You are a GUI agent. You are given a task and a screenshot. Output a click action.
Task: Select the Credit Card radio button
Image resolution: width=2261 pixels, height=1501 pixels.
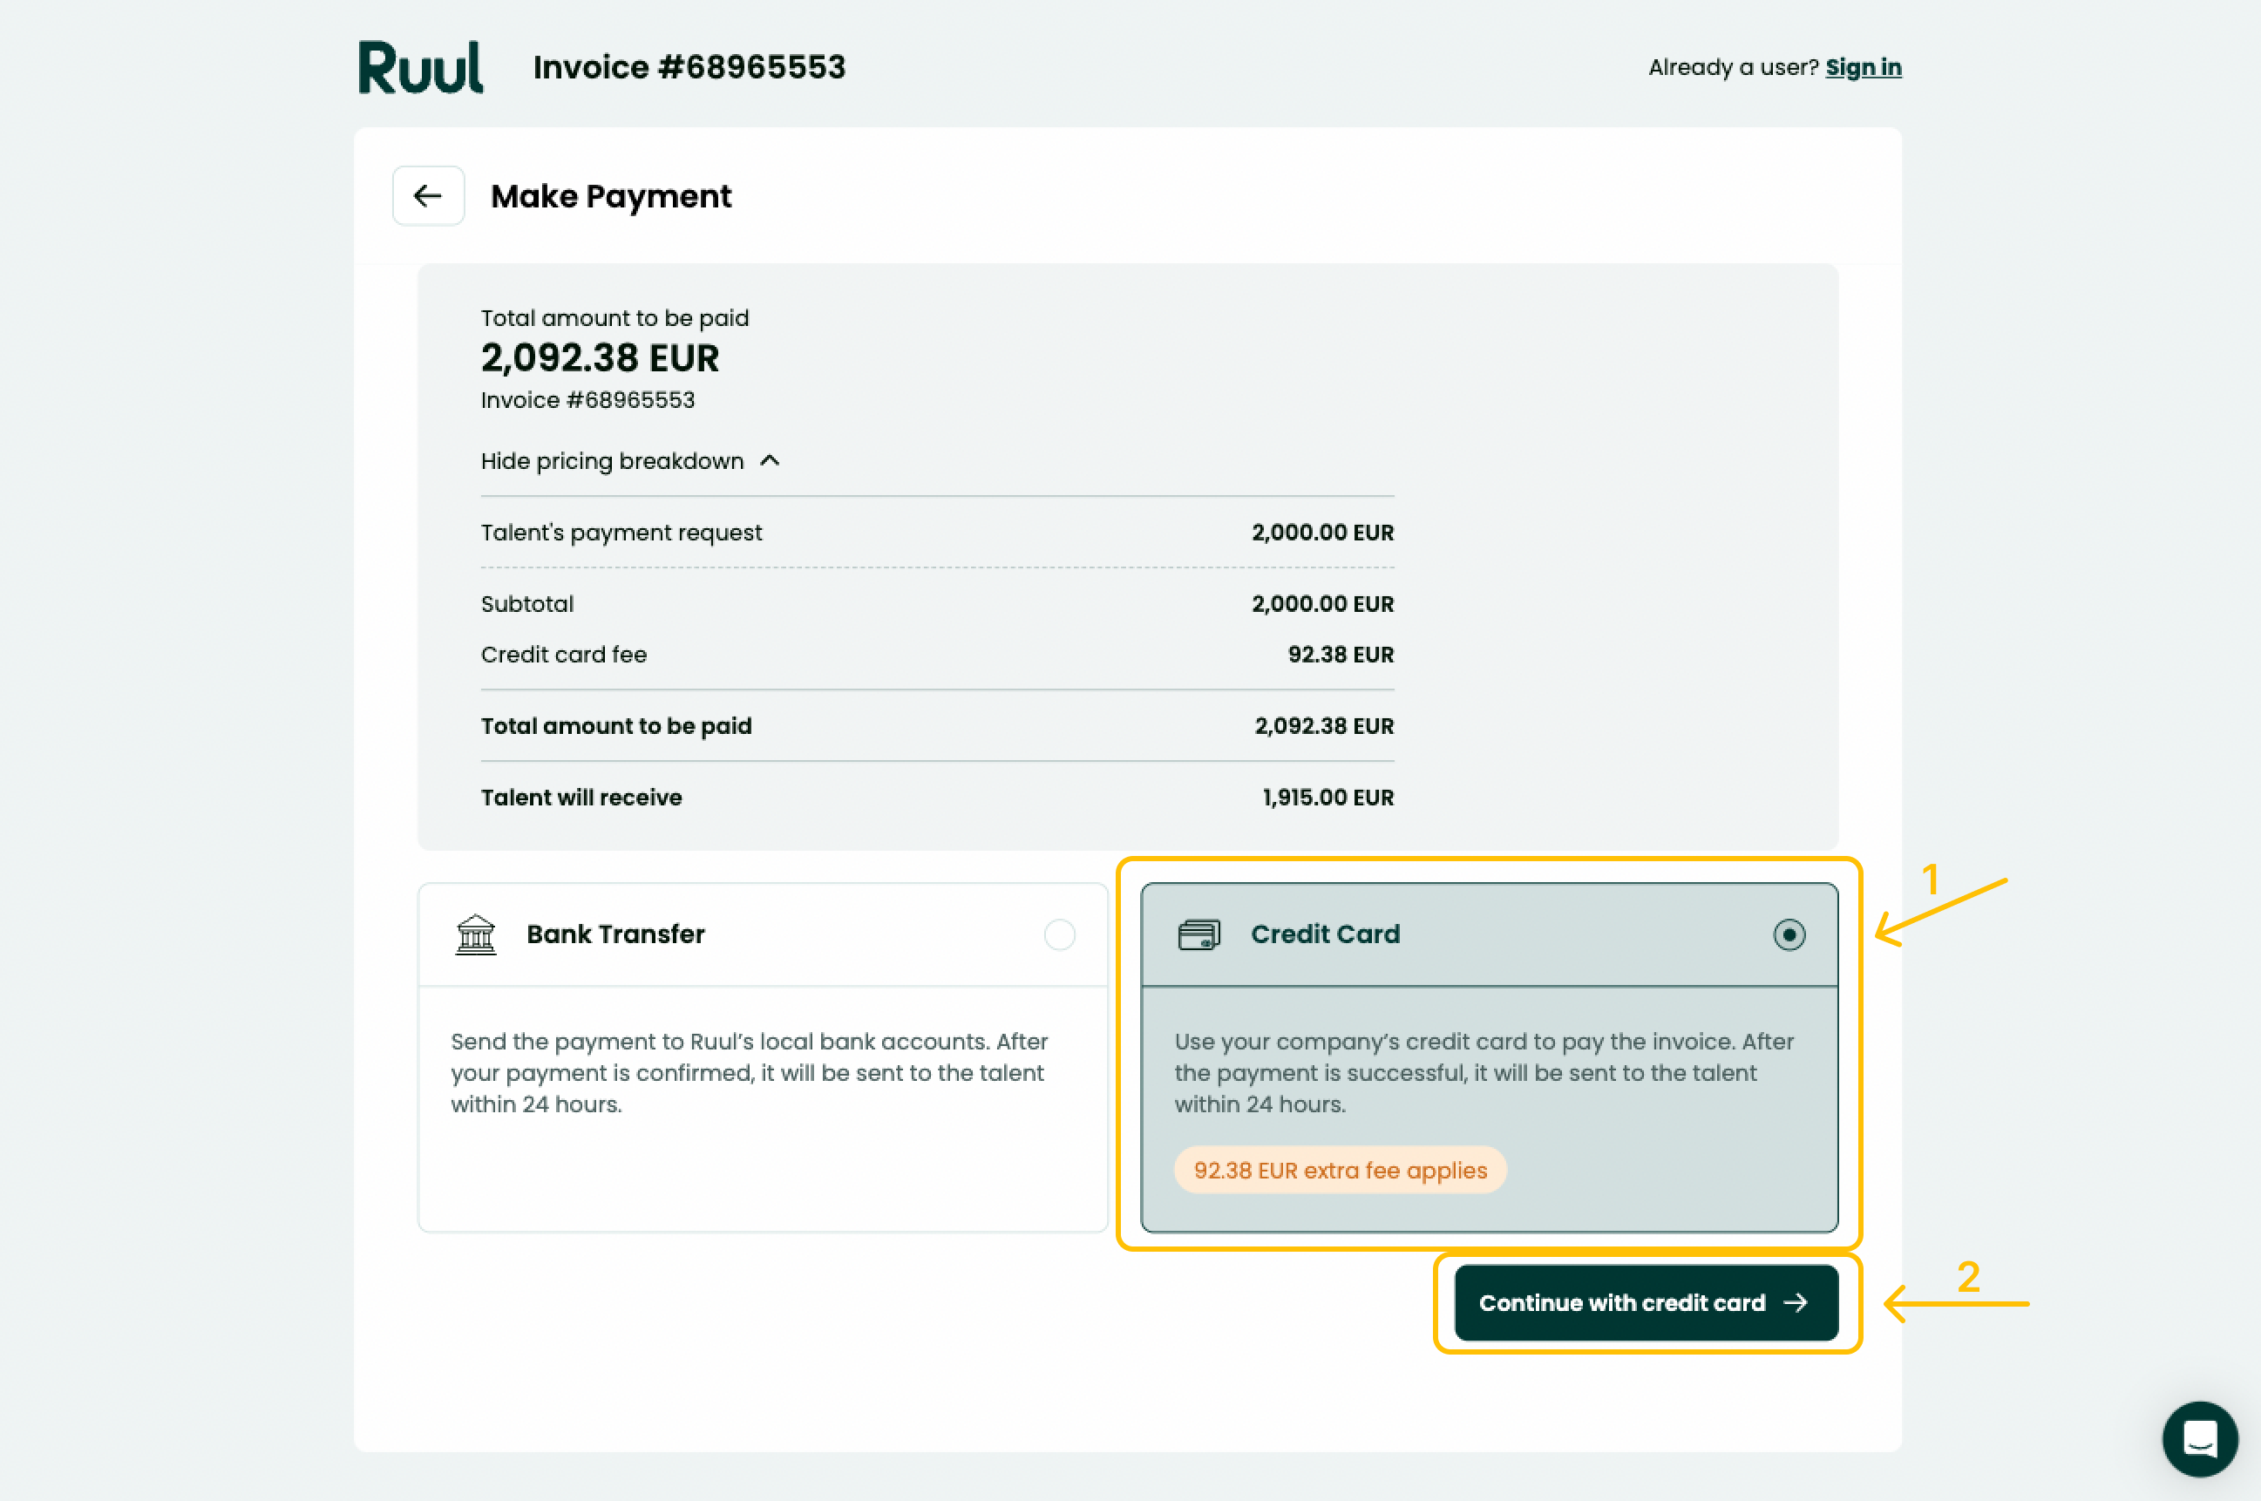click(x=1789, y=934)
